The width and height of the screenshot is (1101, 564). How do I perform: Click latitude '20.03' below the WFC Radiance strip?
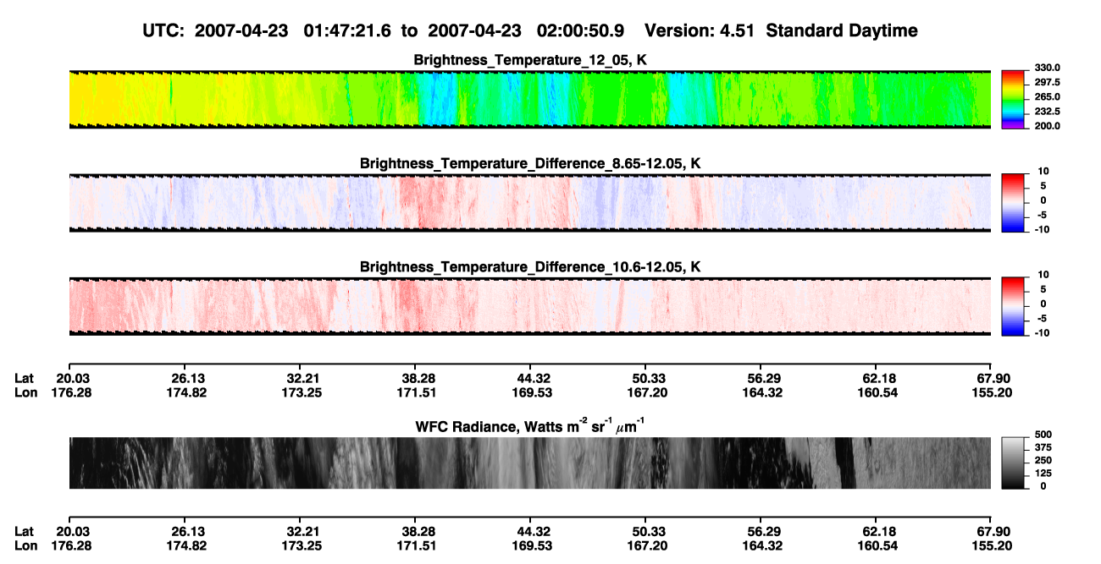click(71, 531)
